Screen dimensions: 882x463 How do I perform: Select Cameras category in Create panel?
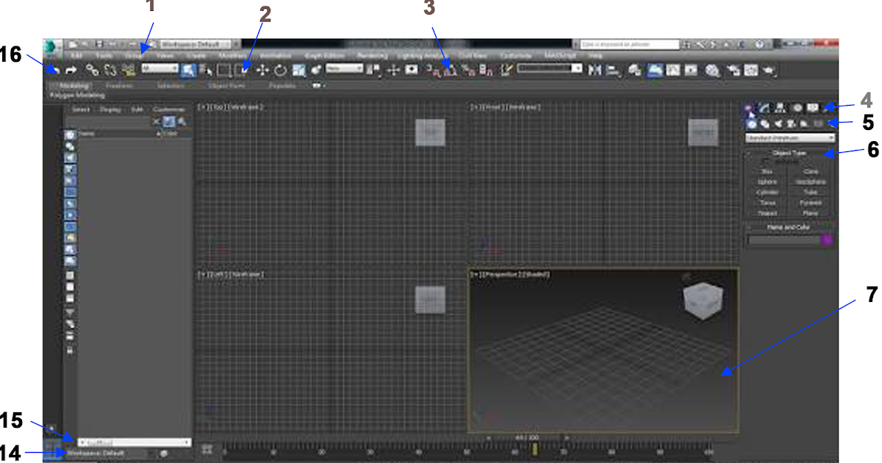click(792, 124)
